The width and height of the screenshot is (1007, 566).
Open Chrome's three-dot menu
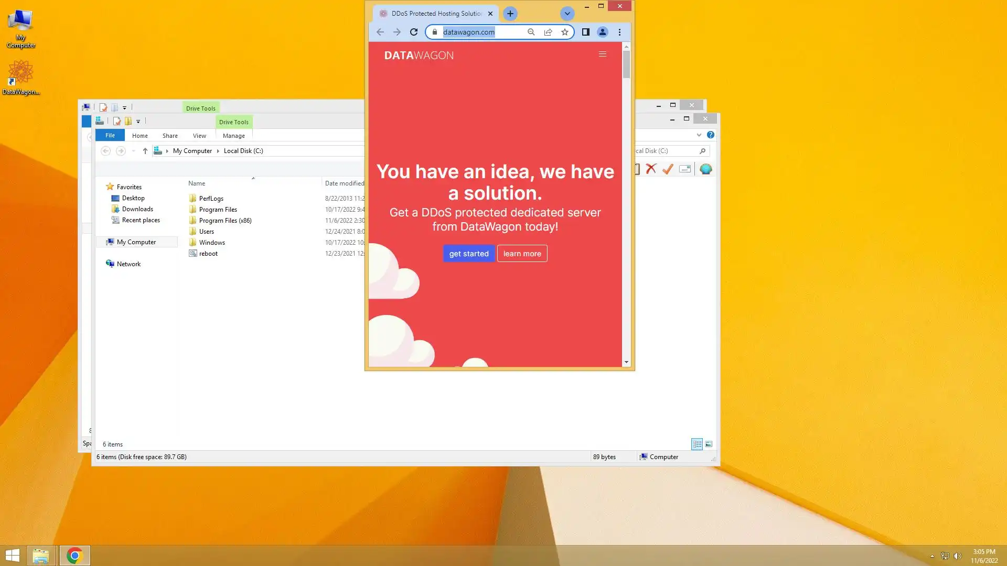point(619,32)
